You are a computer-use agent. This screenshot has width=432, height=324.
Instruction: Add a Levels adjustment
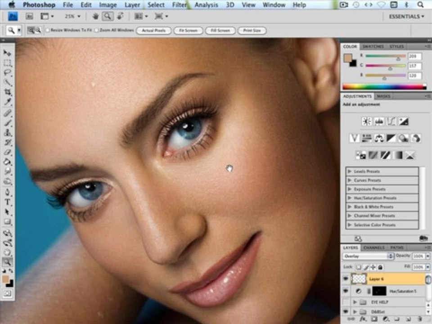pyautogui.click(x=379, y=121)
